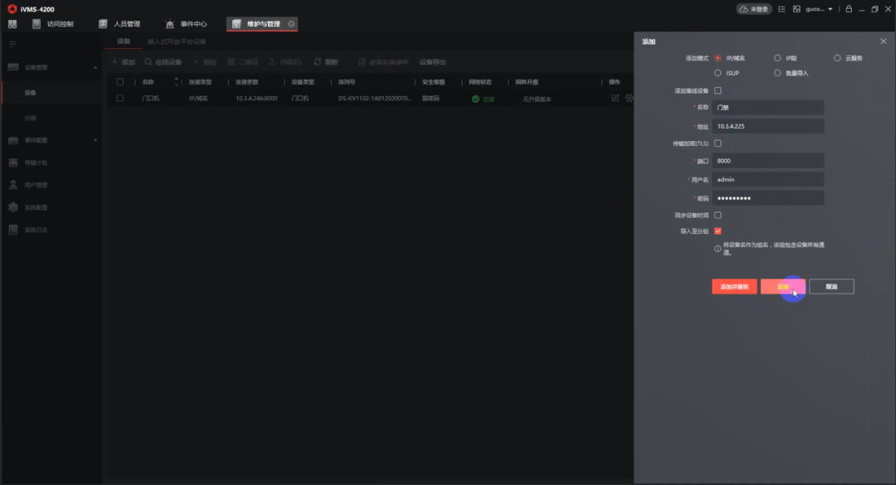Enable the 传输加密(TLS) checkbox

click(x=718, y=143)
